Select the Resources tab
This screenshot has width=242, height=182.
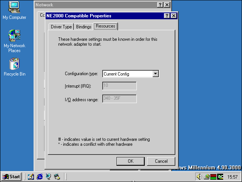coord(106,26)
